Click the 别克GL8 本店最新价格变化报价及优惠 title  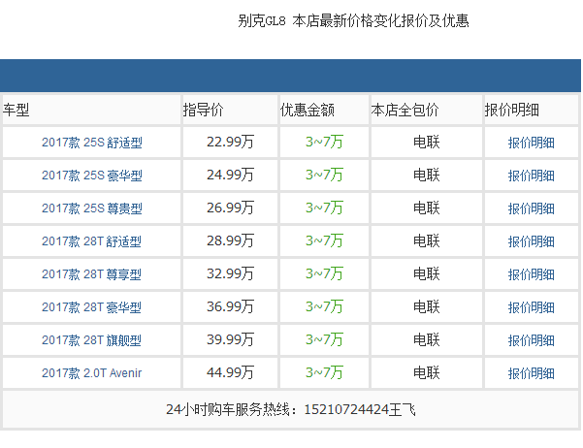353,20
